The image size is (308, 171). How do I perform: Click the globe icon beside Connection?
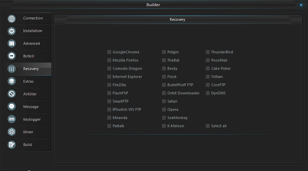click(12, 19)
